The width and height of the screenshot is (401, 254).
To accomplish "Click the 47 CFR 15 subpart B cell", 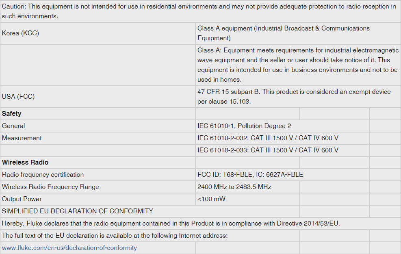I will coord(294,97).
